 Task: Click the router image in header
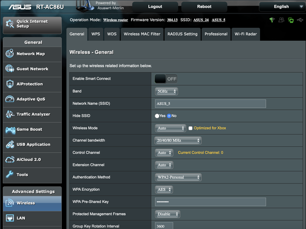(85, 6)
